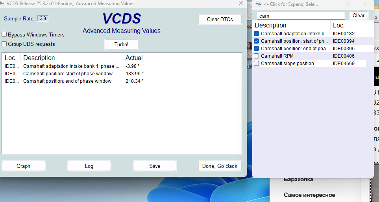The image size is (379, 202).
Task: Clear the cam search filter
Action: [358, 15]
